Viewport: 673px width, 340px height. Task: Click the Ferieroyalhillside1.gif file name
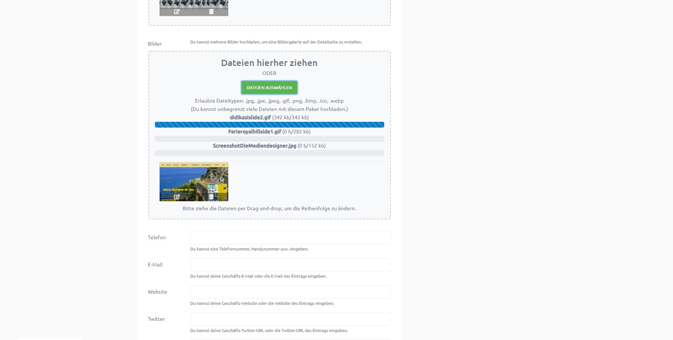[x=254, y=132]
